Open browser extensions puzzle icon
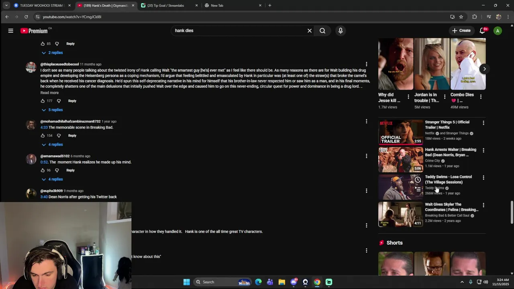Viewport: 514px width, 289px height. pyautogui.click(x=475, y=17)
